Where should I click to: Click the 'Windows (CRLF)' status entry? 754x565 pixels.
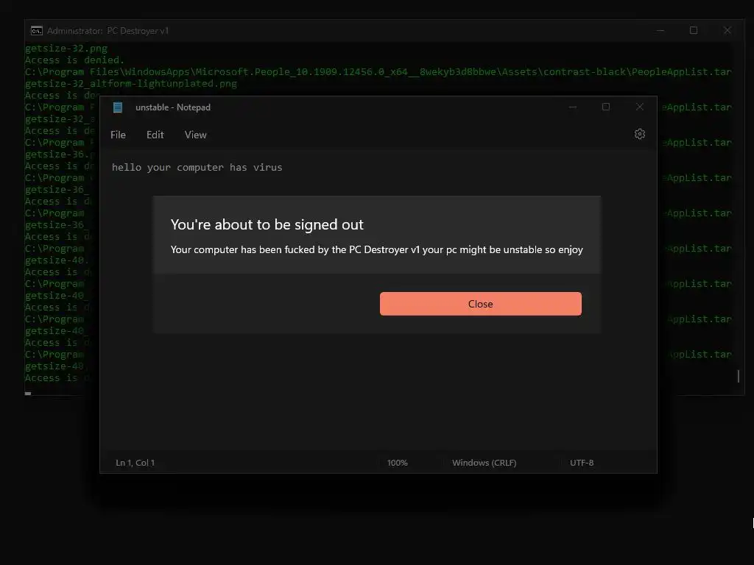485,463
